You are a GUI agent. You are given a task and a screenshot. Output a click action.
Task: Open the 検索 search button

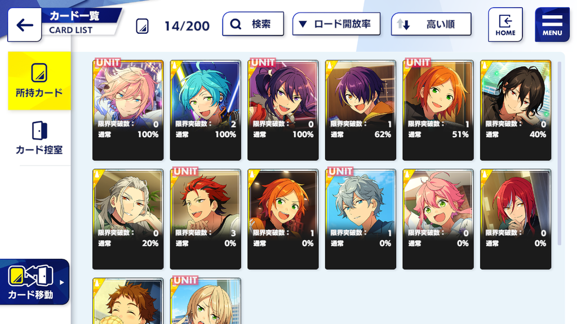(x=253, y=24)
